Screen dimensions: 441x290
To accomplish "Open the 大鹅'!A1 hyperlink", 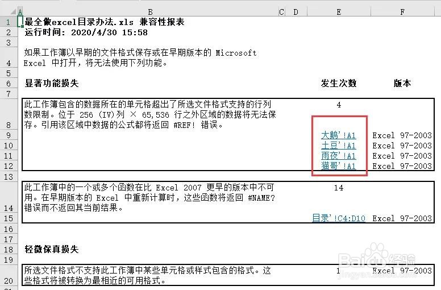I will tap(339, 135).
